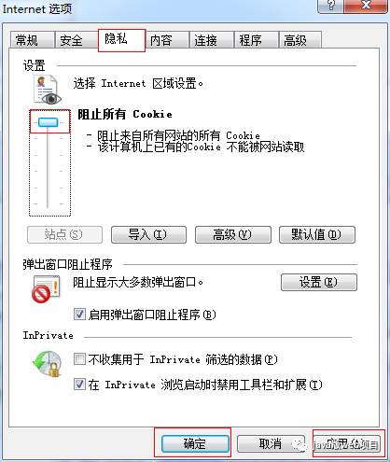The width and height of the screenshot is (390, 462).
Task: Restore privacy level with 默认值 button
Action: tap(317, 234)
